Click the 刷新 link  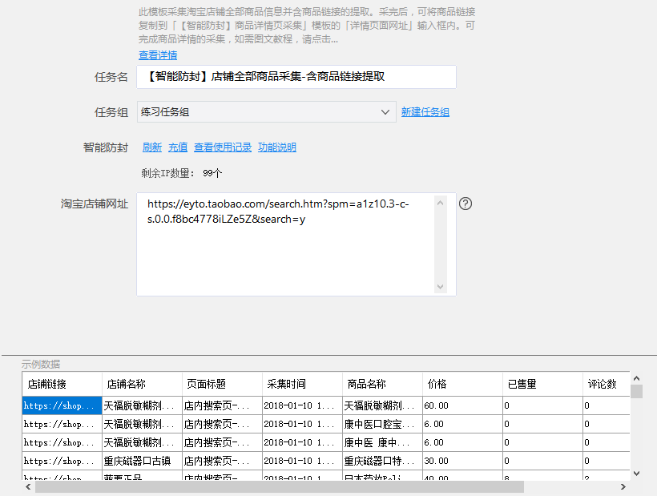(x=152, y=147)
